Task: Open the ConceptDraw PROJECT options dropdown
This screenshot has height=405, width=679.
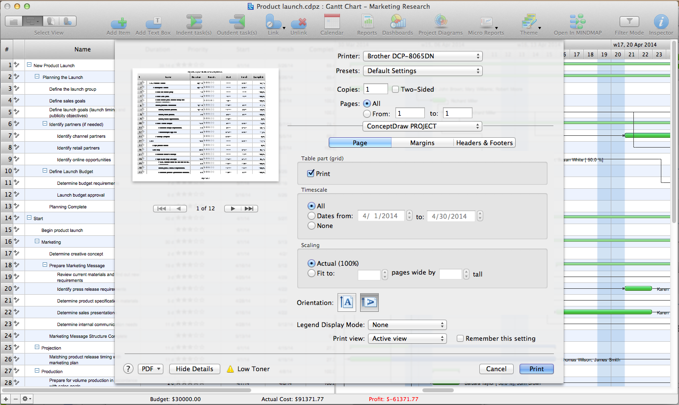Action: (x=422, y=126)
